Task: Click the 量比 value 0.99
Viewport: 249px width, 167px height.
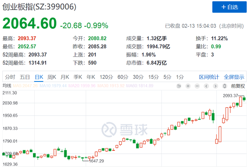Action: click(x=216, y=47)
